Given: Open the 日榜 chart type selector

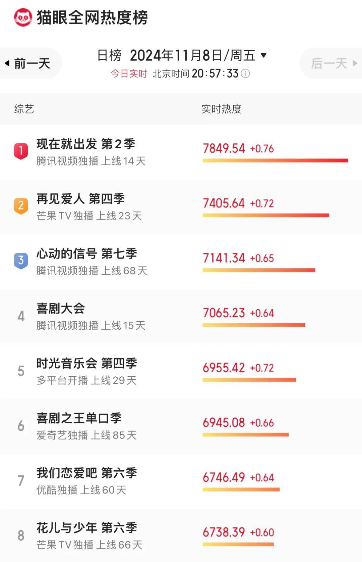Looking at the screenshot, I should (109, 55).
